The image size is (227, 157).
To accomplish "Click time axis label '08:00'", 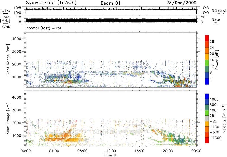I will [83, 151].
